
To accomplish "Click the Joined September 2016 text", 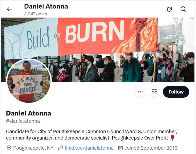I will point(151,148).
